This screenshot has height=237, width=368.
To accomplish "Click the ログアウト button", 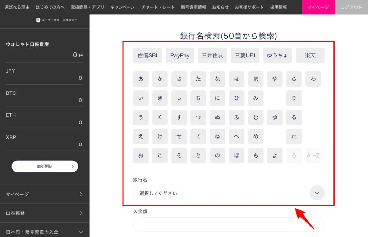I will coord(351,7).
